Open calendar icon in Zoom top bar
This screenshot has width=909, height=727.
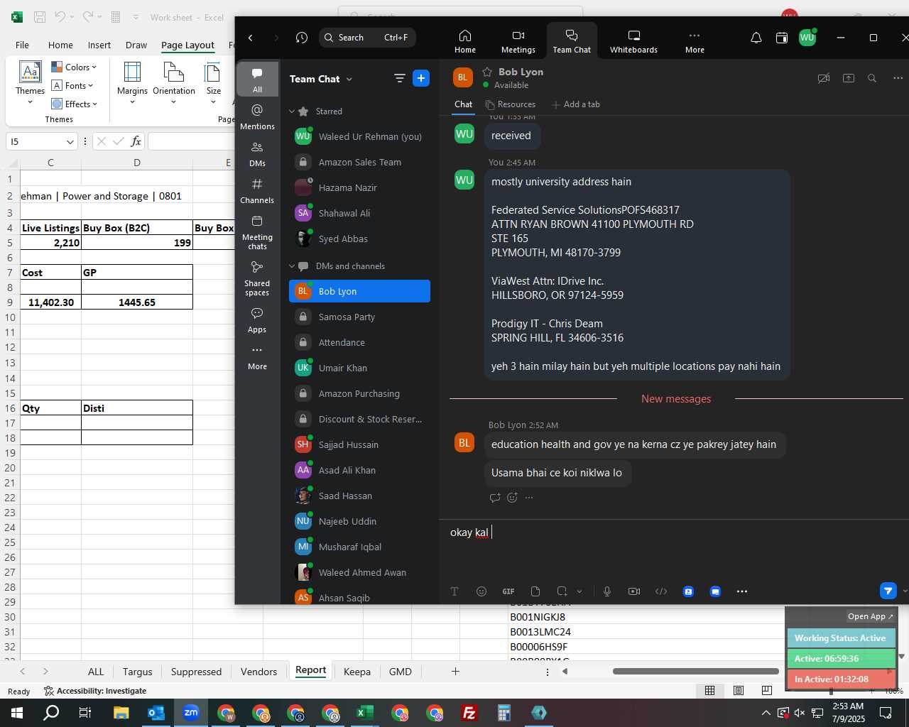tap(782, 38)
